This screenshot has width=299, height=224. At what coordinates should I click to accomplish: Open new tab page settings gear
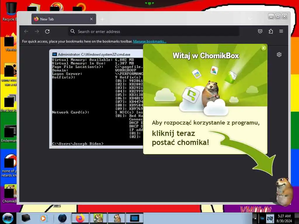coord(279,55)
